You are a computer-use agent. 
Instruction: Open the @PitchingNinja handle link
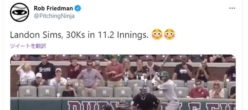54,16
